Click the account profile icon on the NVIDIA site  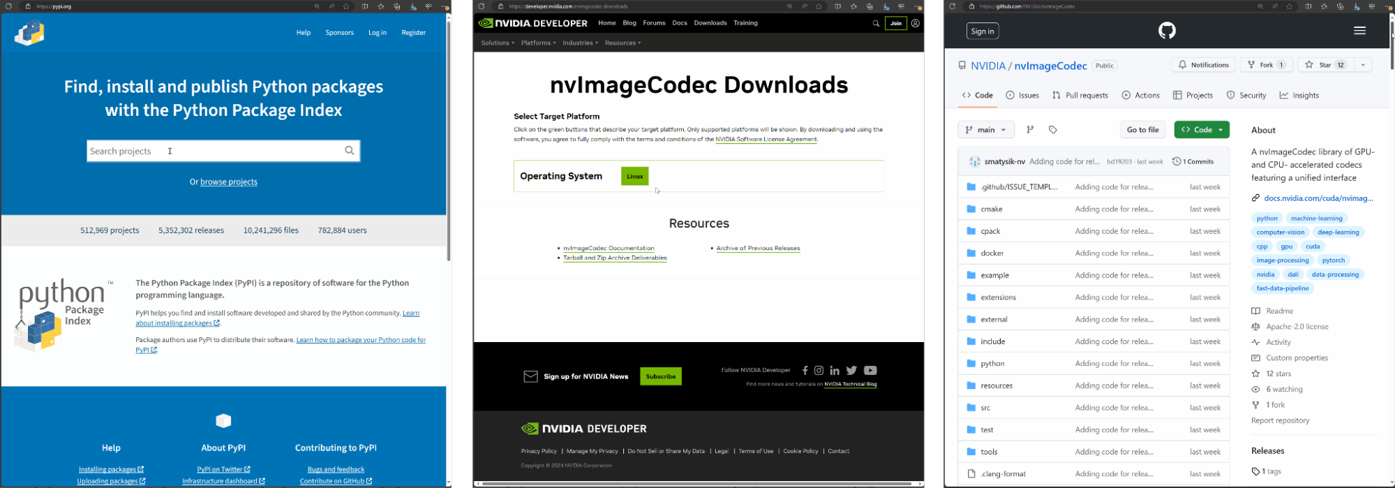point(915,23)
